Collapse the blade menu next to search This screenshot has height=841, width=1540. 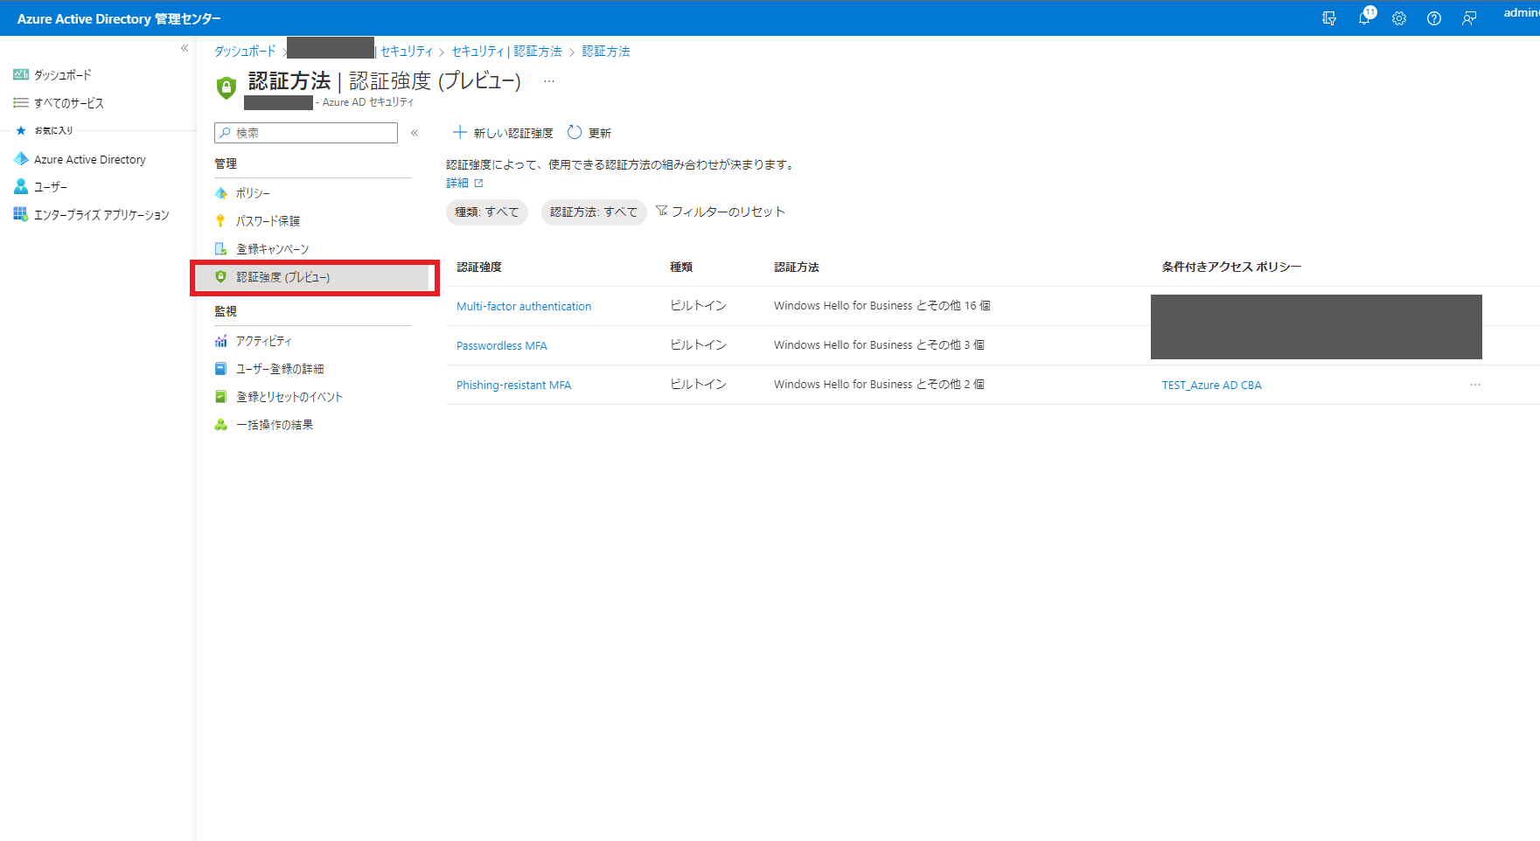415,133
